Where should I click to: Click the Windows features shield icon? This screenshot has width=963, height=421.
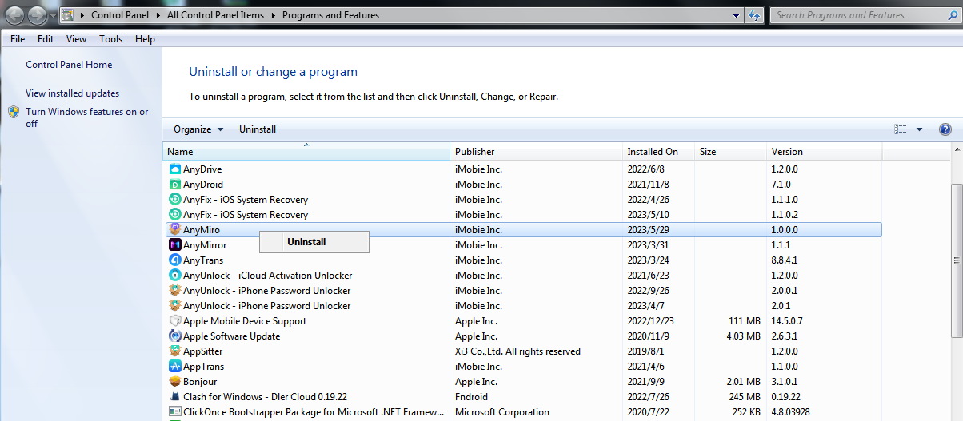[x=14, y=113]
